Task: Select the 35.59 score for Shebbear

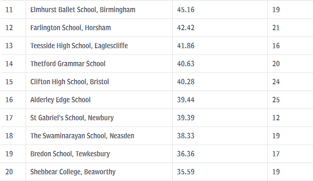Action: pyautogui.click(x=186, y=172)
